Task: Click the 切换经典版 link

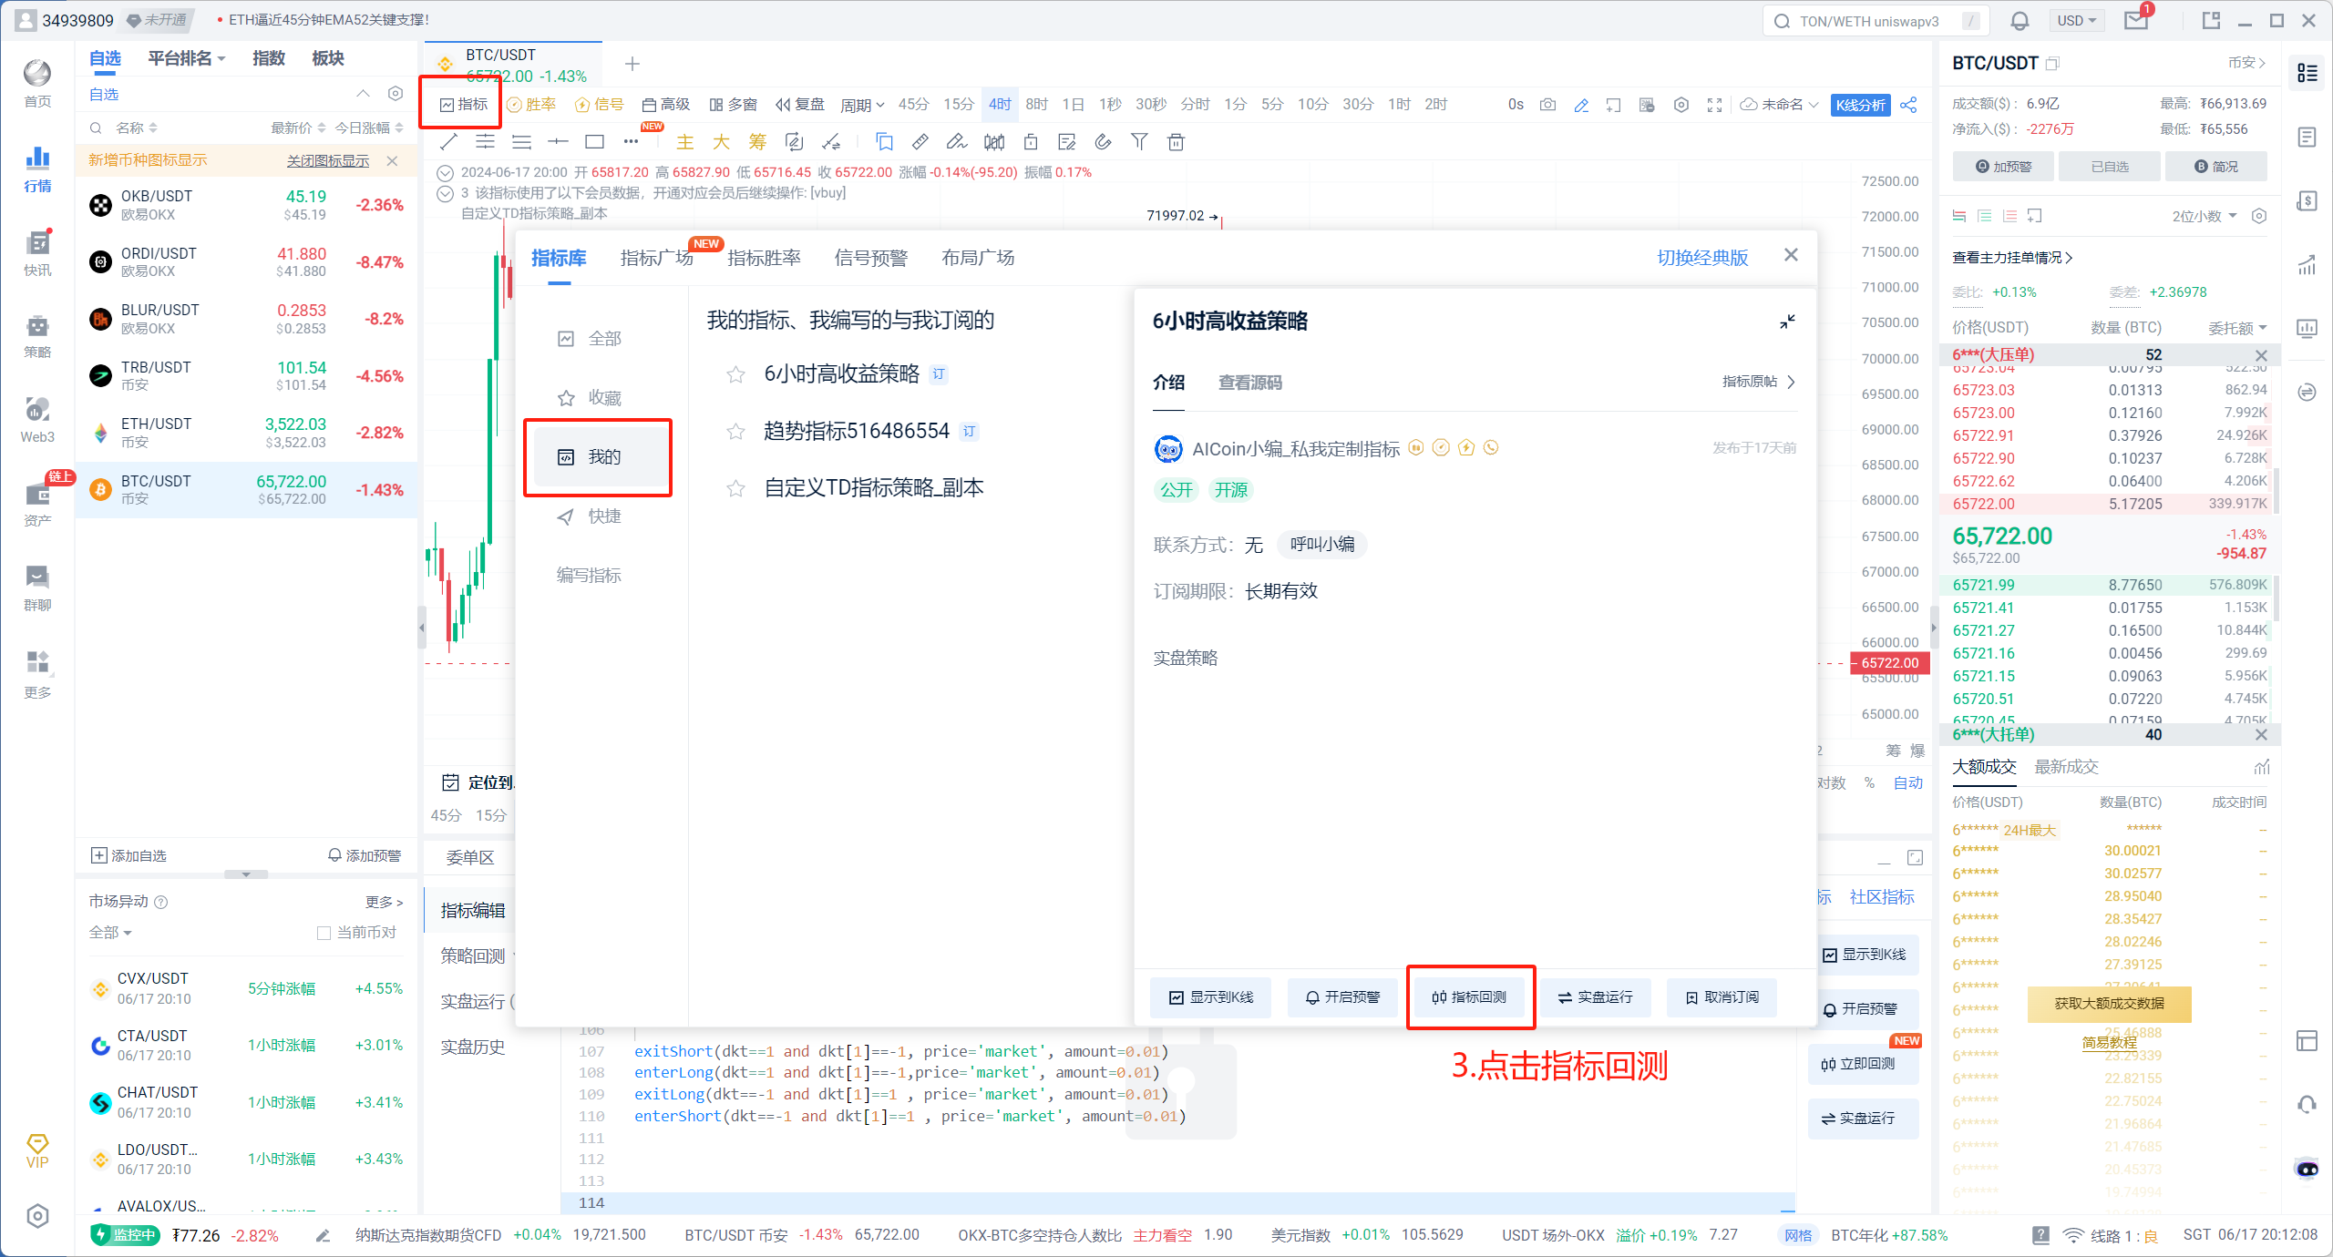Action: [1702, 258]
